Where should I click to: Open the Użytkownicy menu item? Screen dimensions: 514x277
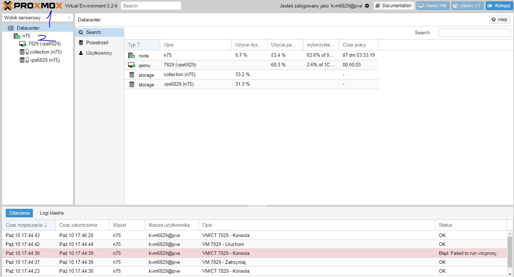(x=99, y=53)
